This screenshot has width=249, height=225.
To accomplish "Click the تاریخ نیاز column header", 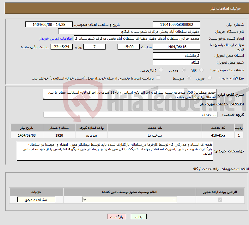I will click(27, 128).
